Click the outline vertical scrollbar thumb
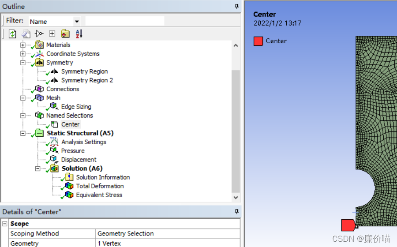 pos(236,131)
